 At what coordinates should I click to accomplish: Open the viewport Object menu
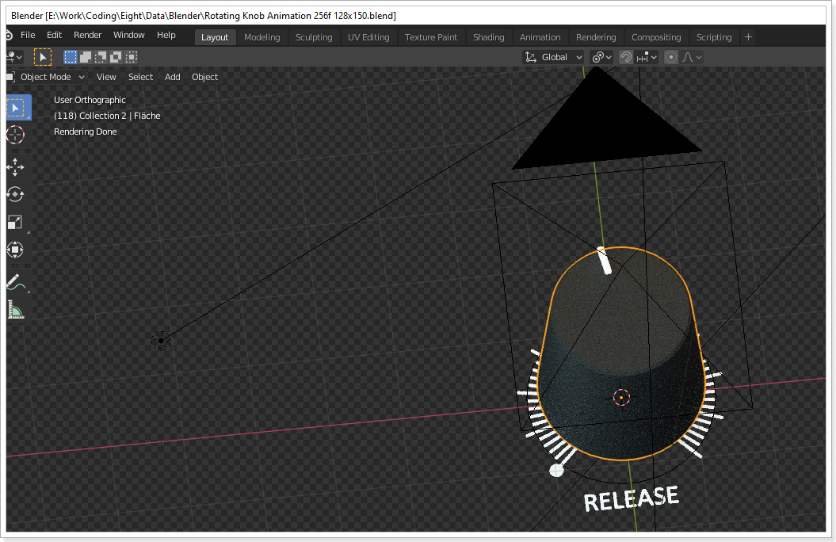pos(204,77)
